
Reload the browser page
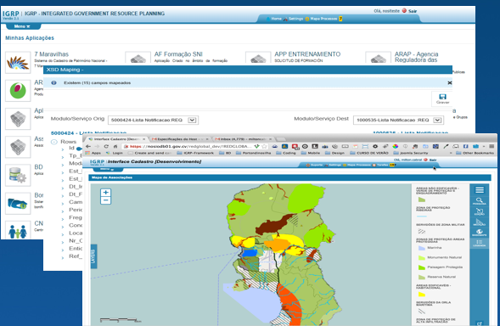pyautogui.click(x=106, y=146)
